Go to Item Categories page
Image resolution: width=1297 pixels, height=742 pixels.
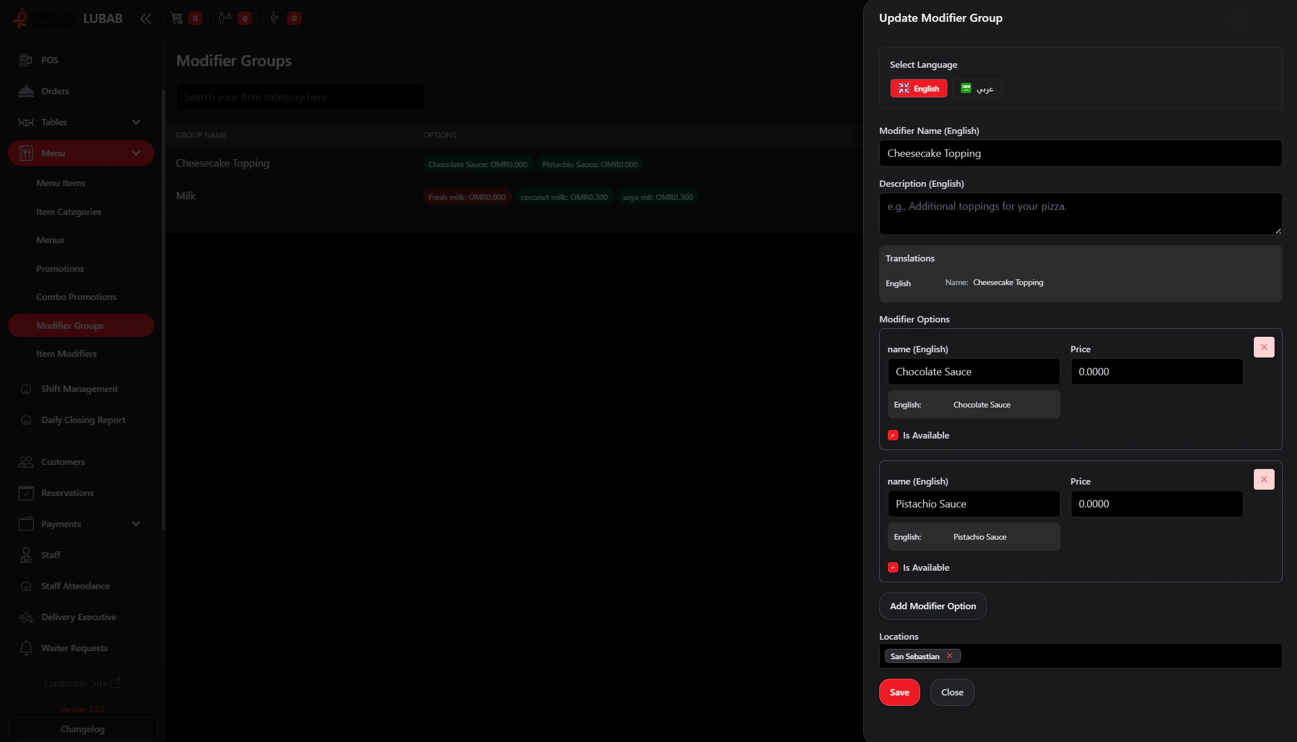point(68,212)
